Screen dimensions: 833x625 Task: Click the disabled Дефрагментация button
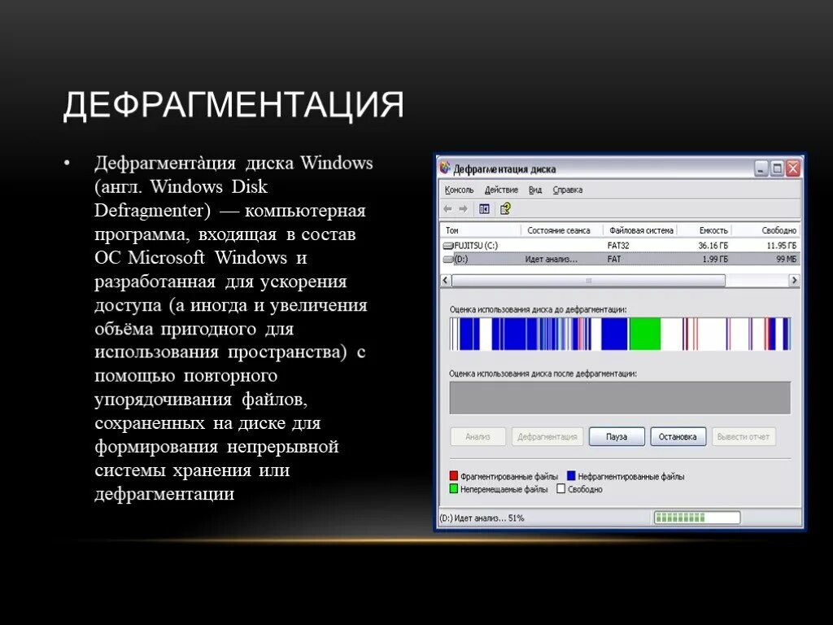[547, 436]
